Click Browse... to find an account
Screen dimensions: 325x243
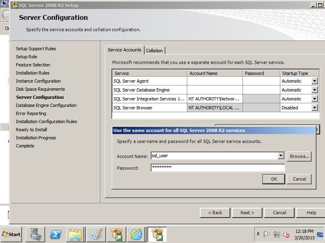click(299, 156)
